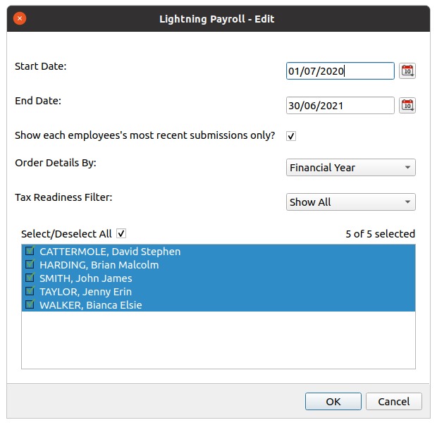Screen dimensions: 437x425
Task: Close the Lightning Payroll Edit dialog
Action: point(20,18)
